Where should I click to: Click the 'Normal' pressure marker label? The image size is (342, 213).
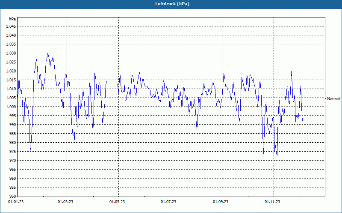click(x=333, y=99)
